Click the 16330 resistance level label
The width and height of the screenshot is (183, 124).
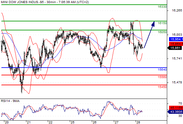pyautogui.click(x=162, y=7)
